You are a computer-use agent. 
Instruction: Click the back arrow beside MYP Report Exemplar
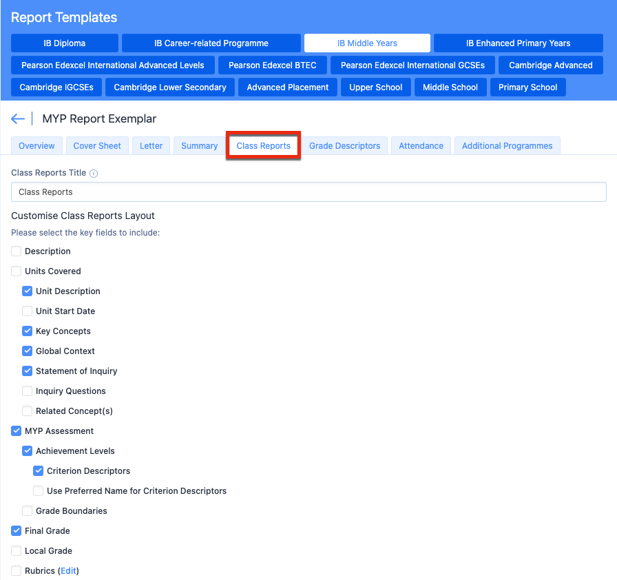tap(18, 118)
